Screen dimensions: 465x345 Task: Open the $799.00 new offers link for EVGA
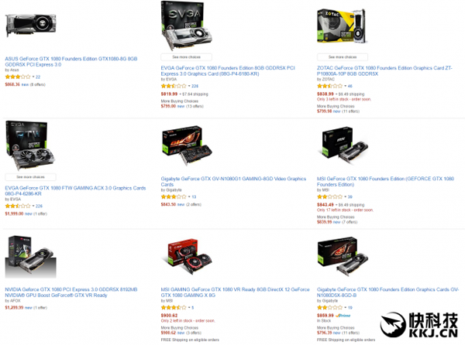pos(182,106)
